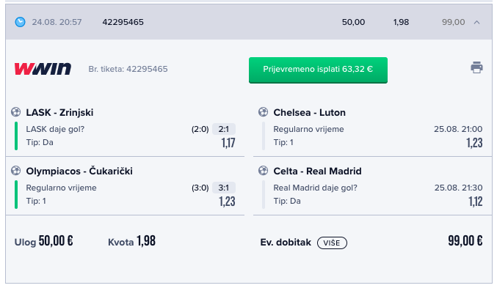
Task: Click football icon beside Olympiacos - Čukarički
Action: click(x=16, y=171)
